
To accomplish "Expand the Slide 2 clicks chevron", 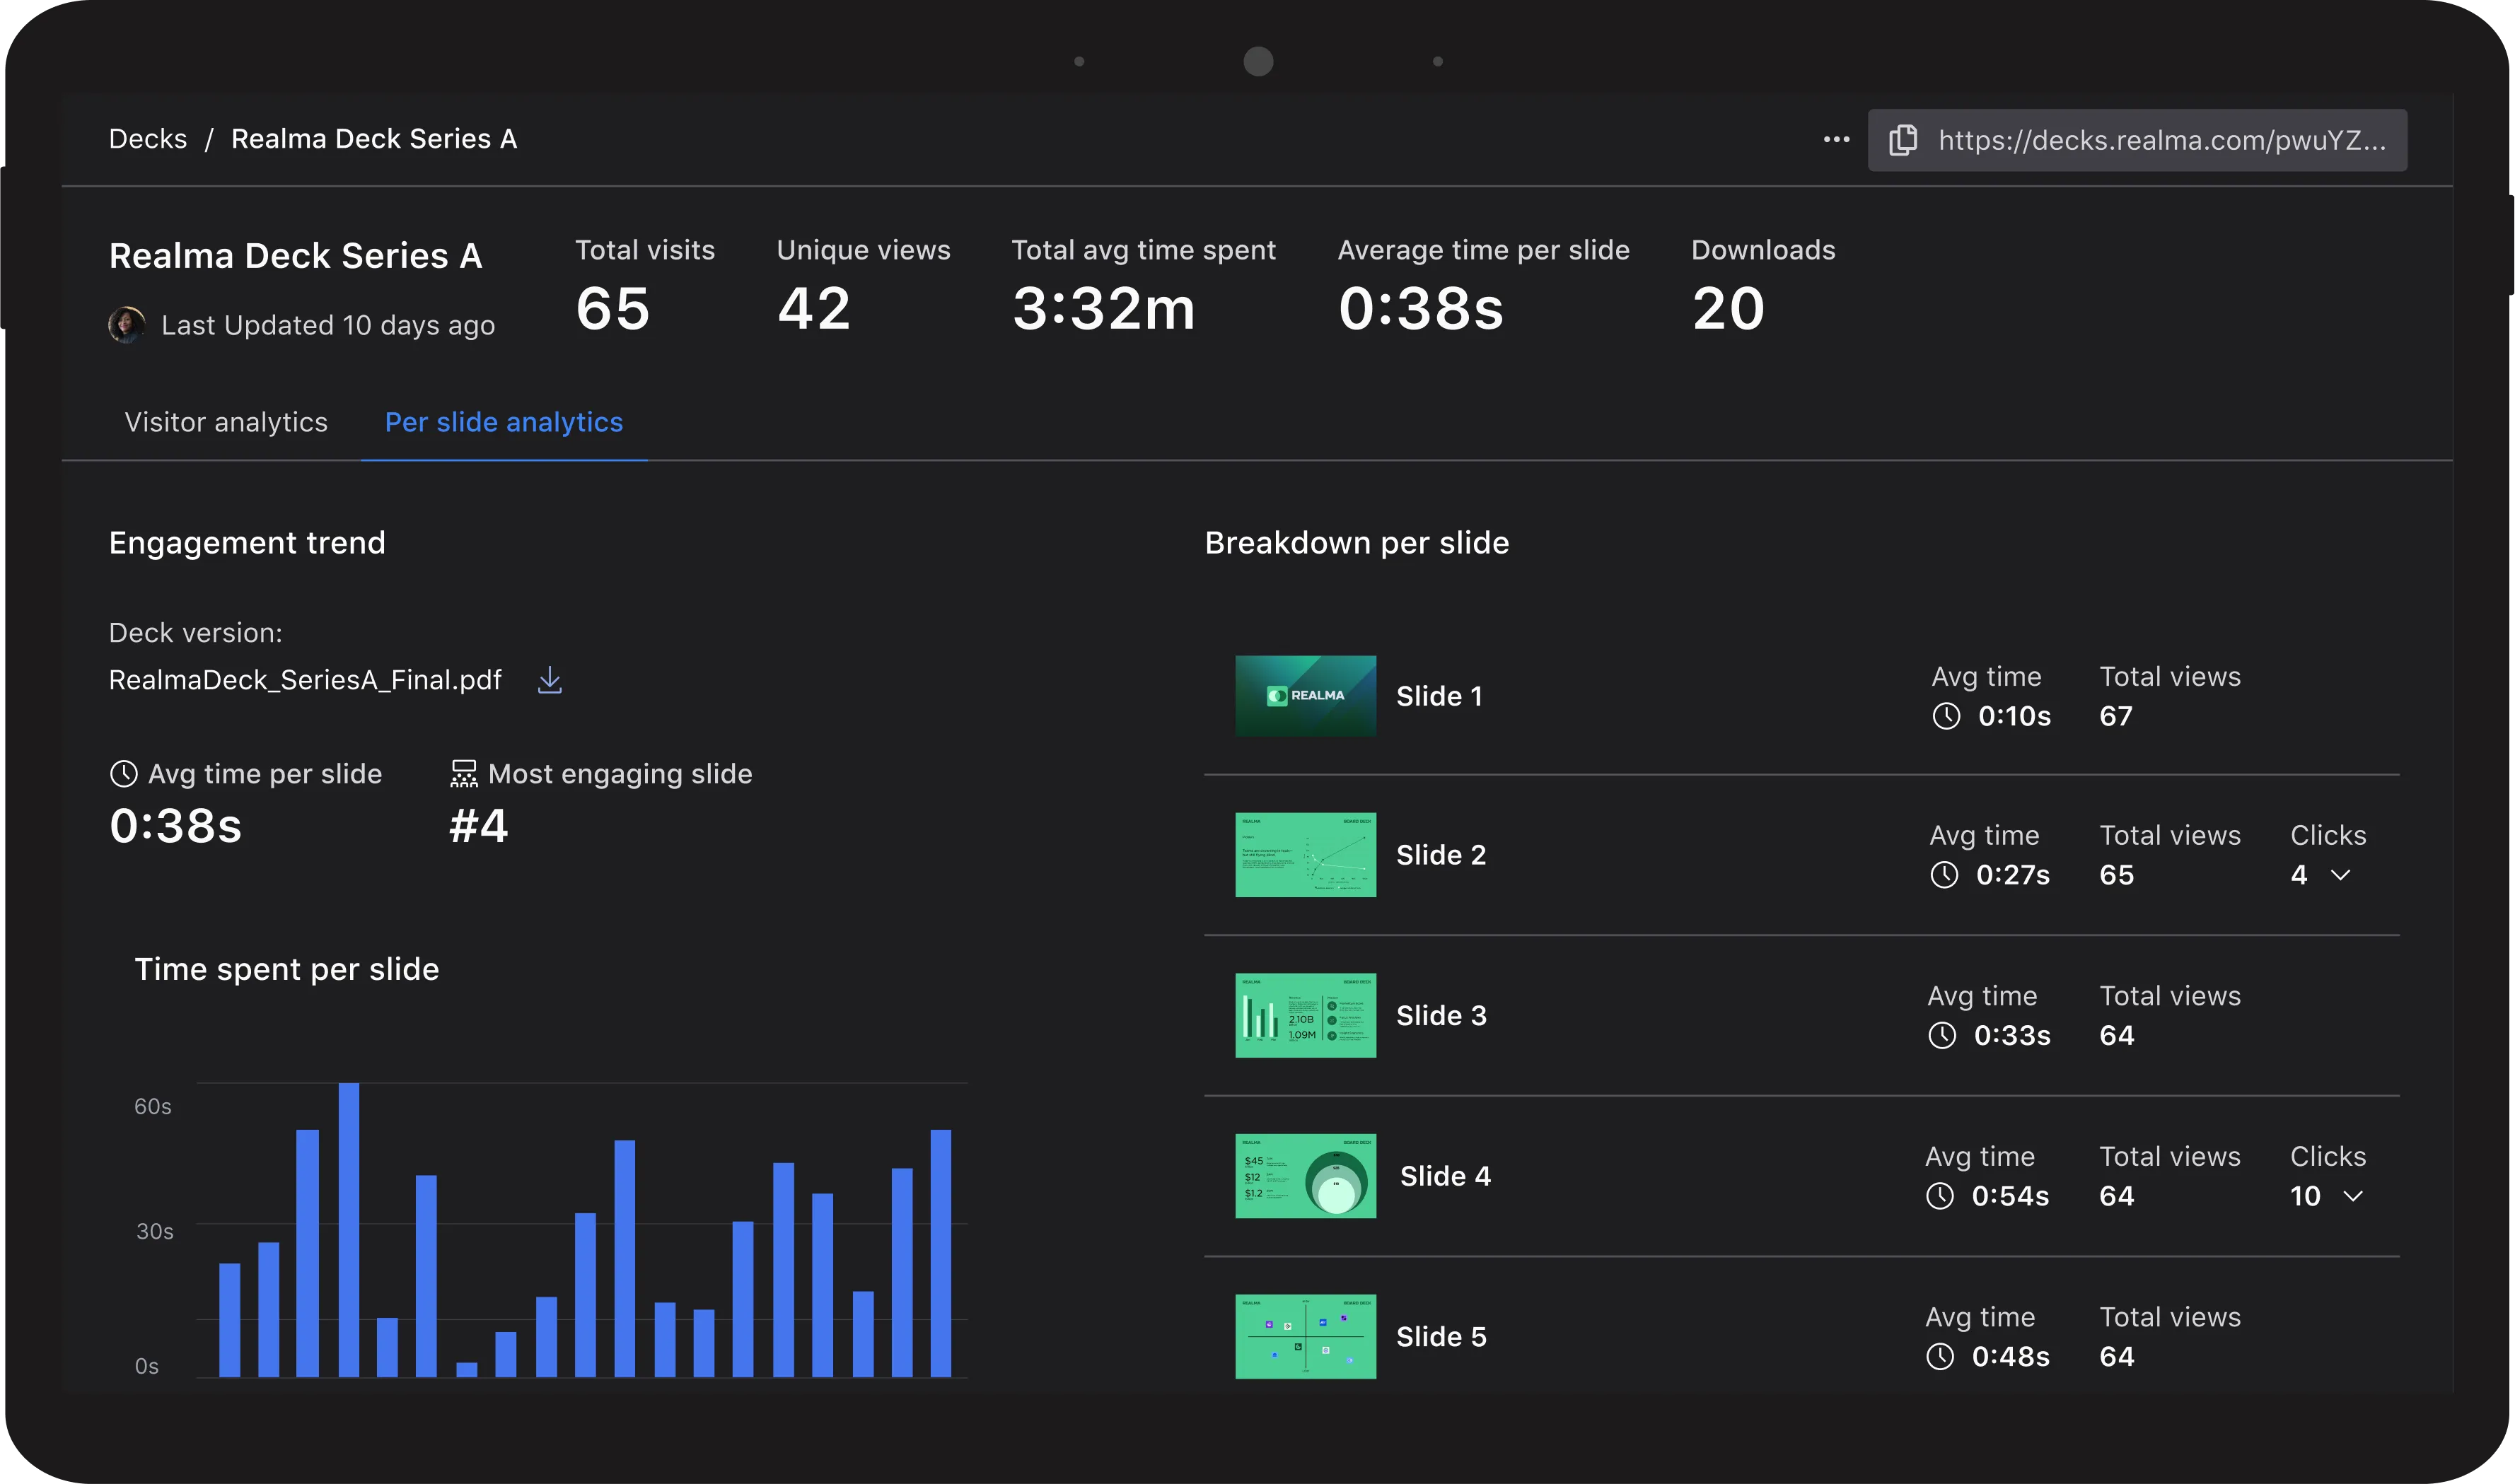I will 2340,875.
